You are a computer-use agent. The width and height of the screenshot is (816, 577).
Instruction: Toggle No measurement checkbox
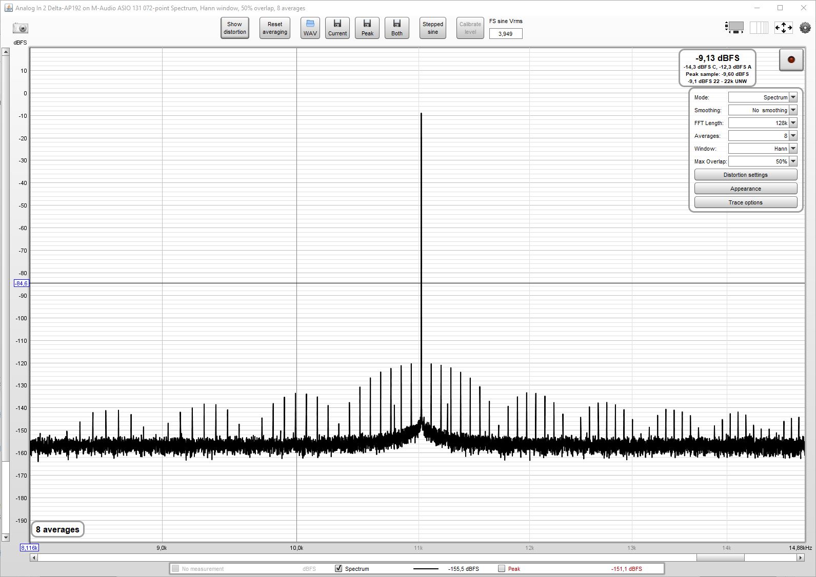click(x=175, y=568)
